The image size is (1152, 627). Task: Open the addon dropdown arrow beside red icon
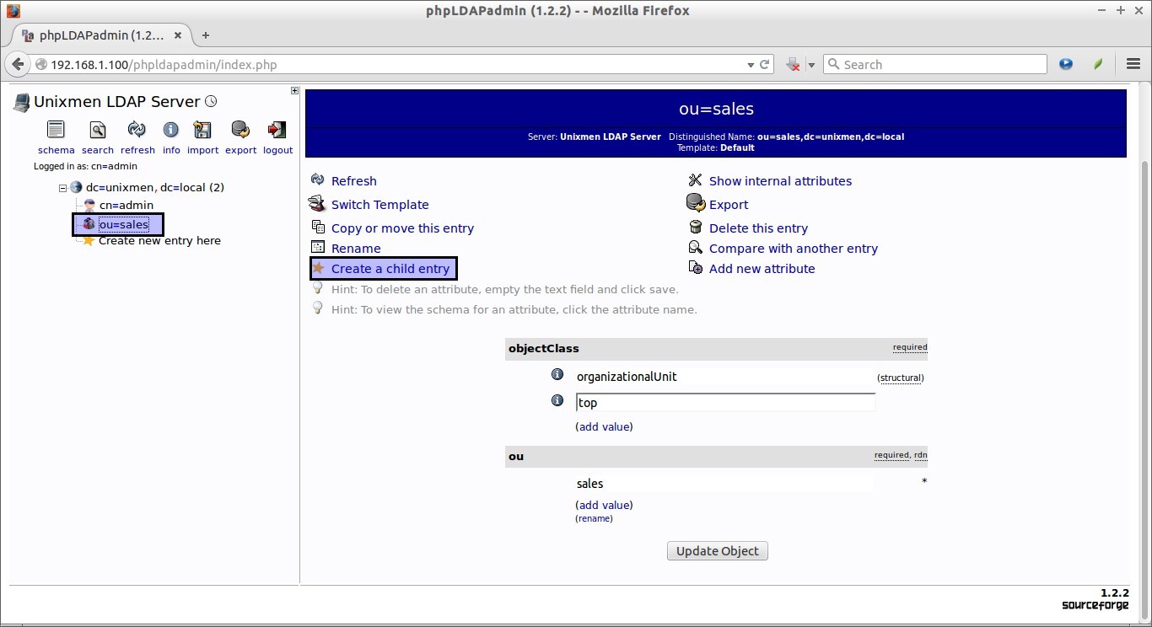pos(811,65)
